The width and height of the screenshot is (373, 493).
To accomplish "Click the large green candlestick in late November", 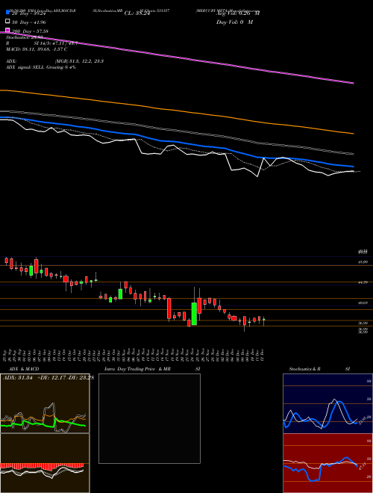I will [195, 314].
